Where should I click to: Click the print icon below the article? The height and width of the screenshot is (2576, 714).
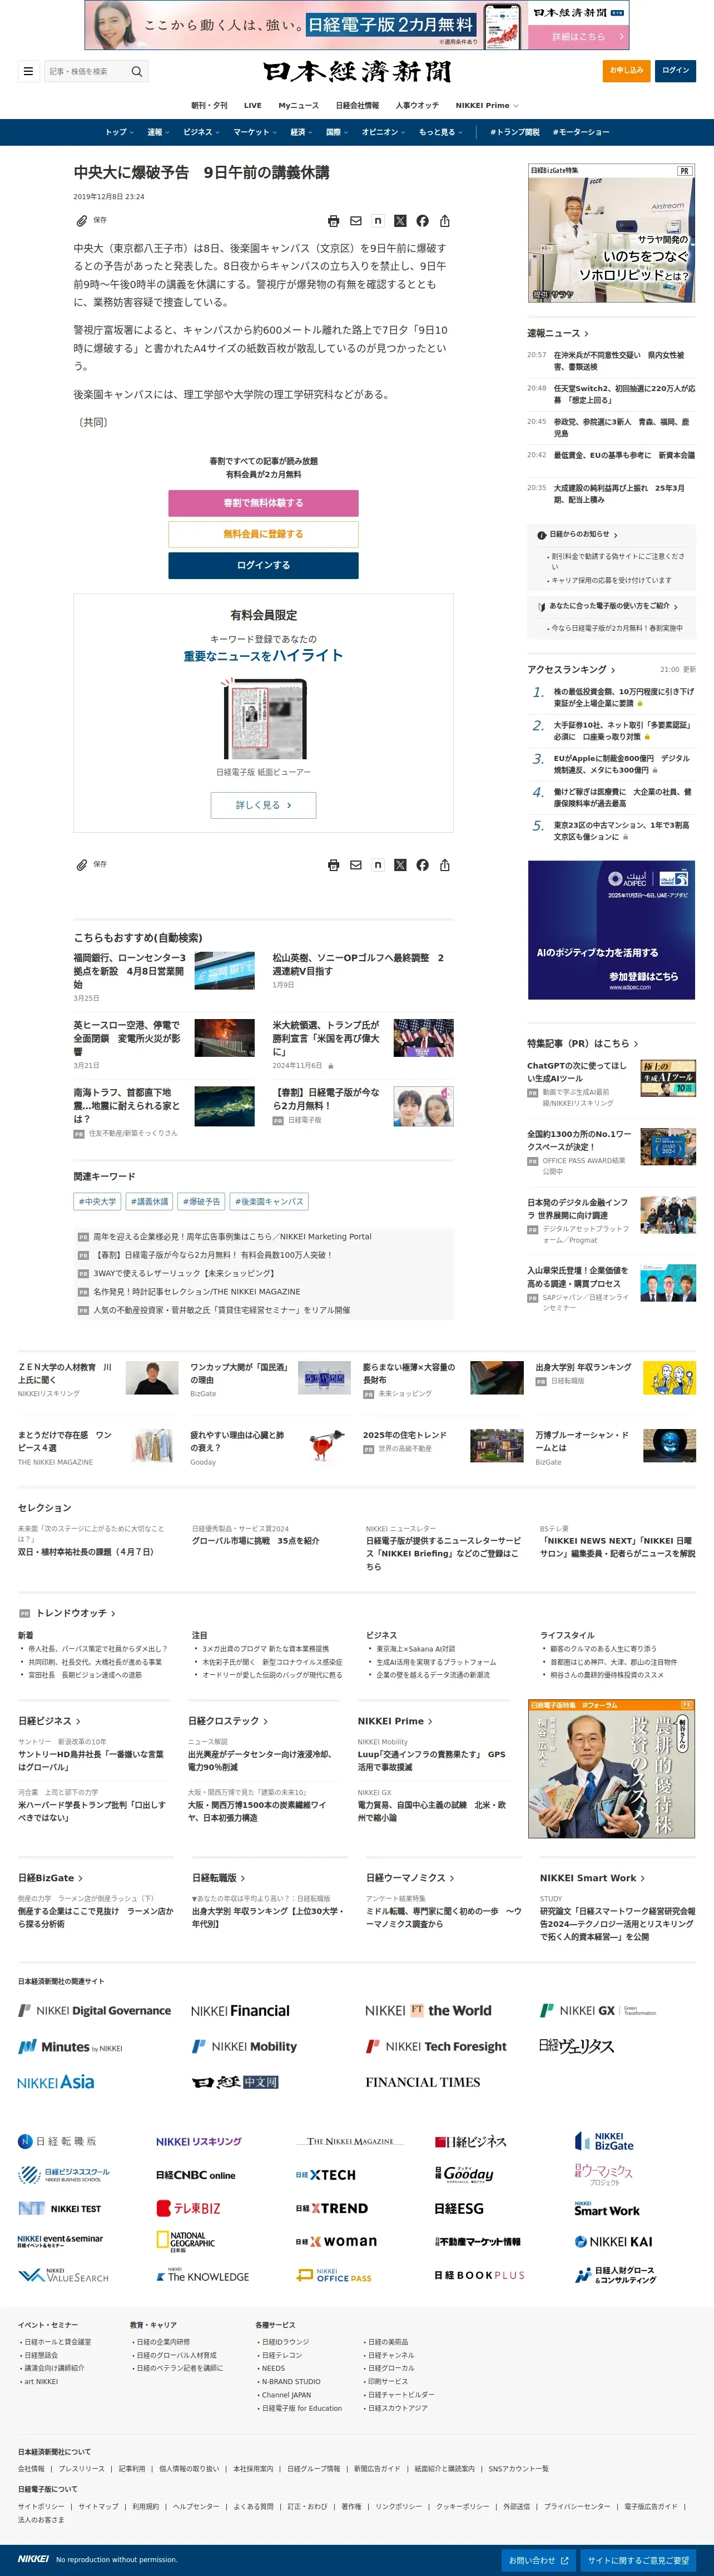coord(334,865)
